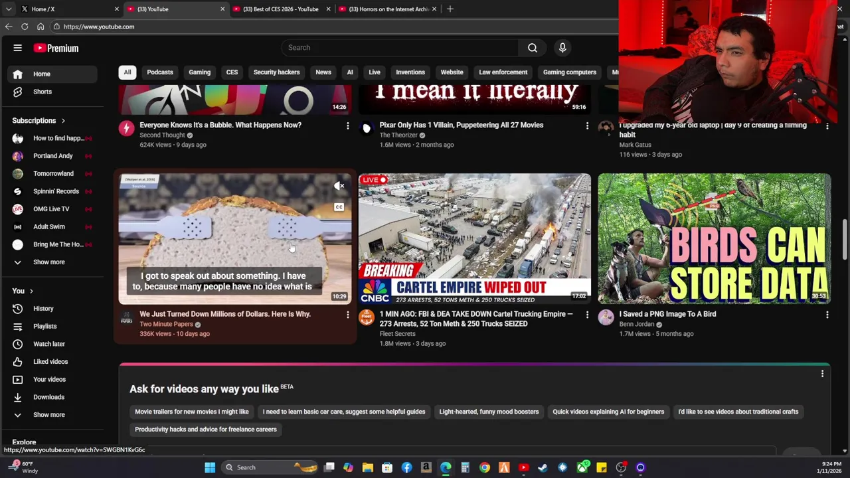Click the page vertical scrollbar
The width and height of the screenshot is (850, 478).
pos(845,239)
